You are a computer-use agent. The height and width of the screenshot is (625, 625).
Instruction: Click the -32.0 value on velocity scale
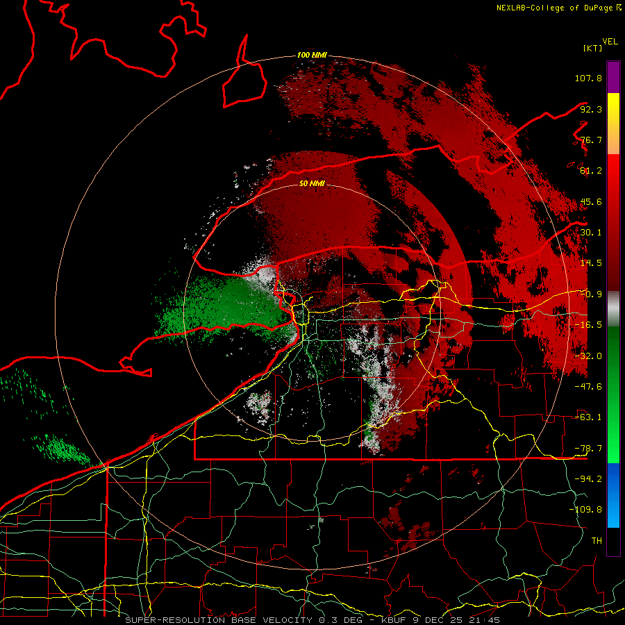point(588,356)
